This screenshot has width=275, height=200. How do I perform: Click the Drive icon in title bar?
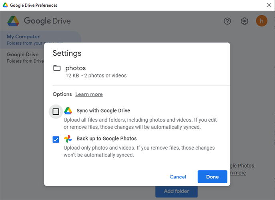pyautogui.click(x=5, y=5)
